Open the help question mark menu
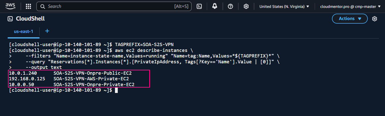The height and width of the screenshot is (116, 385). 230,7
